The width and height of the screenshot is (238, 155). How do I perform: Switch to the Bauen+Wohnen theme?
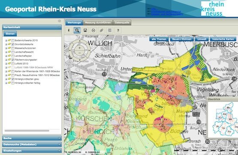[182, 39]
